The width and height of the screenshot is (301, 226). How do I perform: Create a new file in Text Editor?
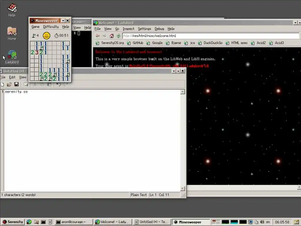2,84
